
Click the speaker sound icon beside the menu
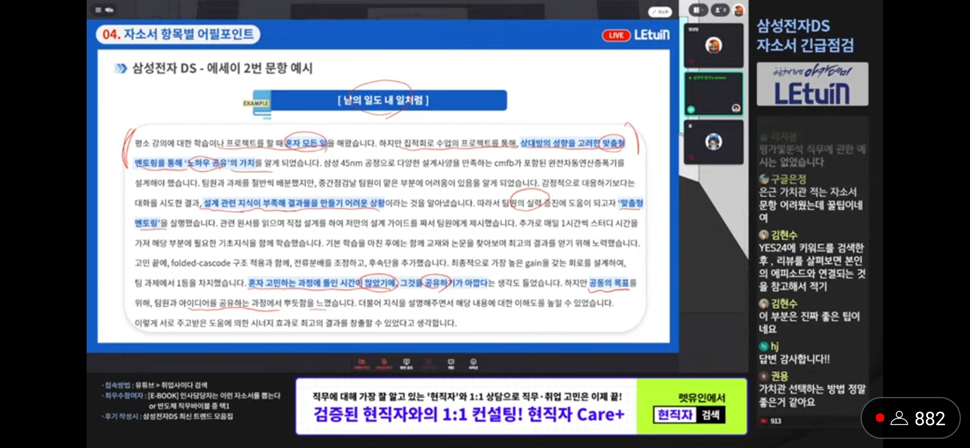109,10
